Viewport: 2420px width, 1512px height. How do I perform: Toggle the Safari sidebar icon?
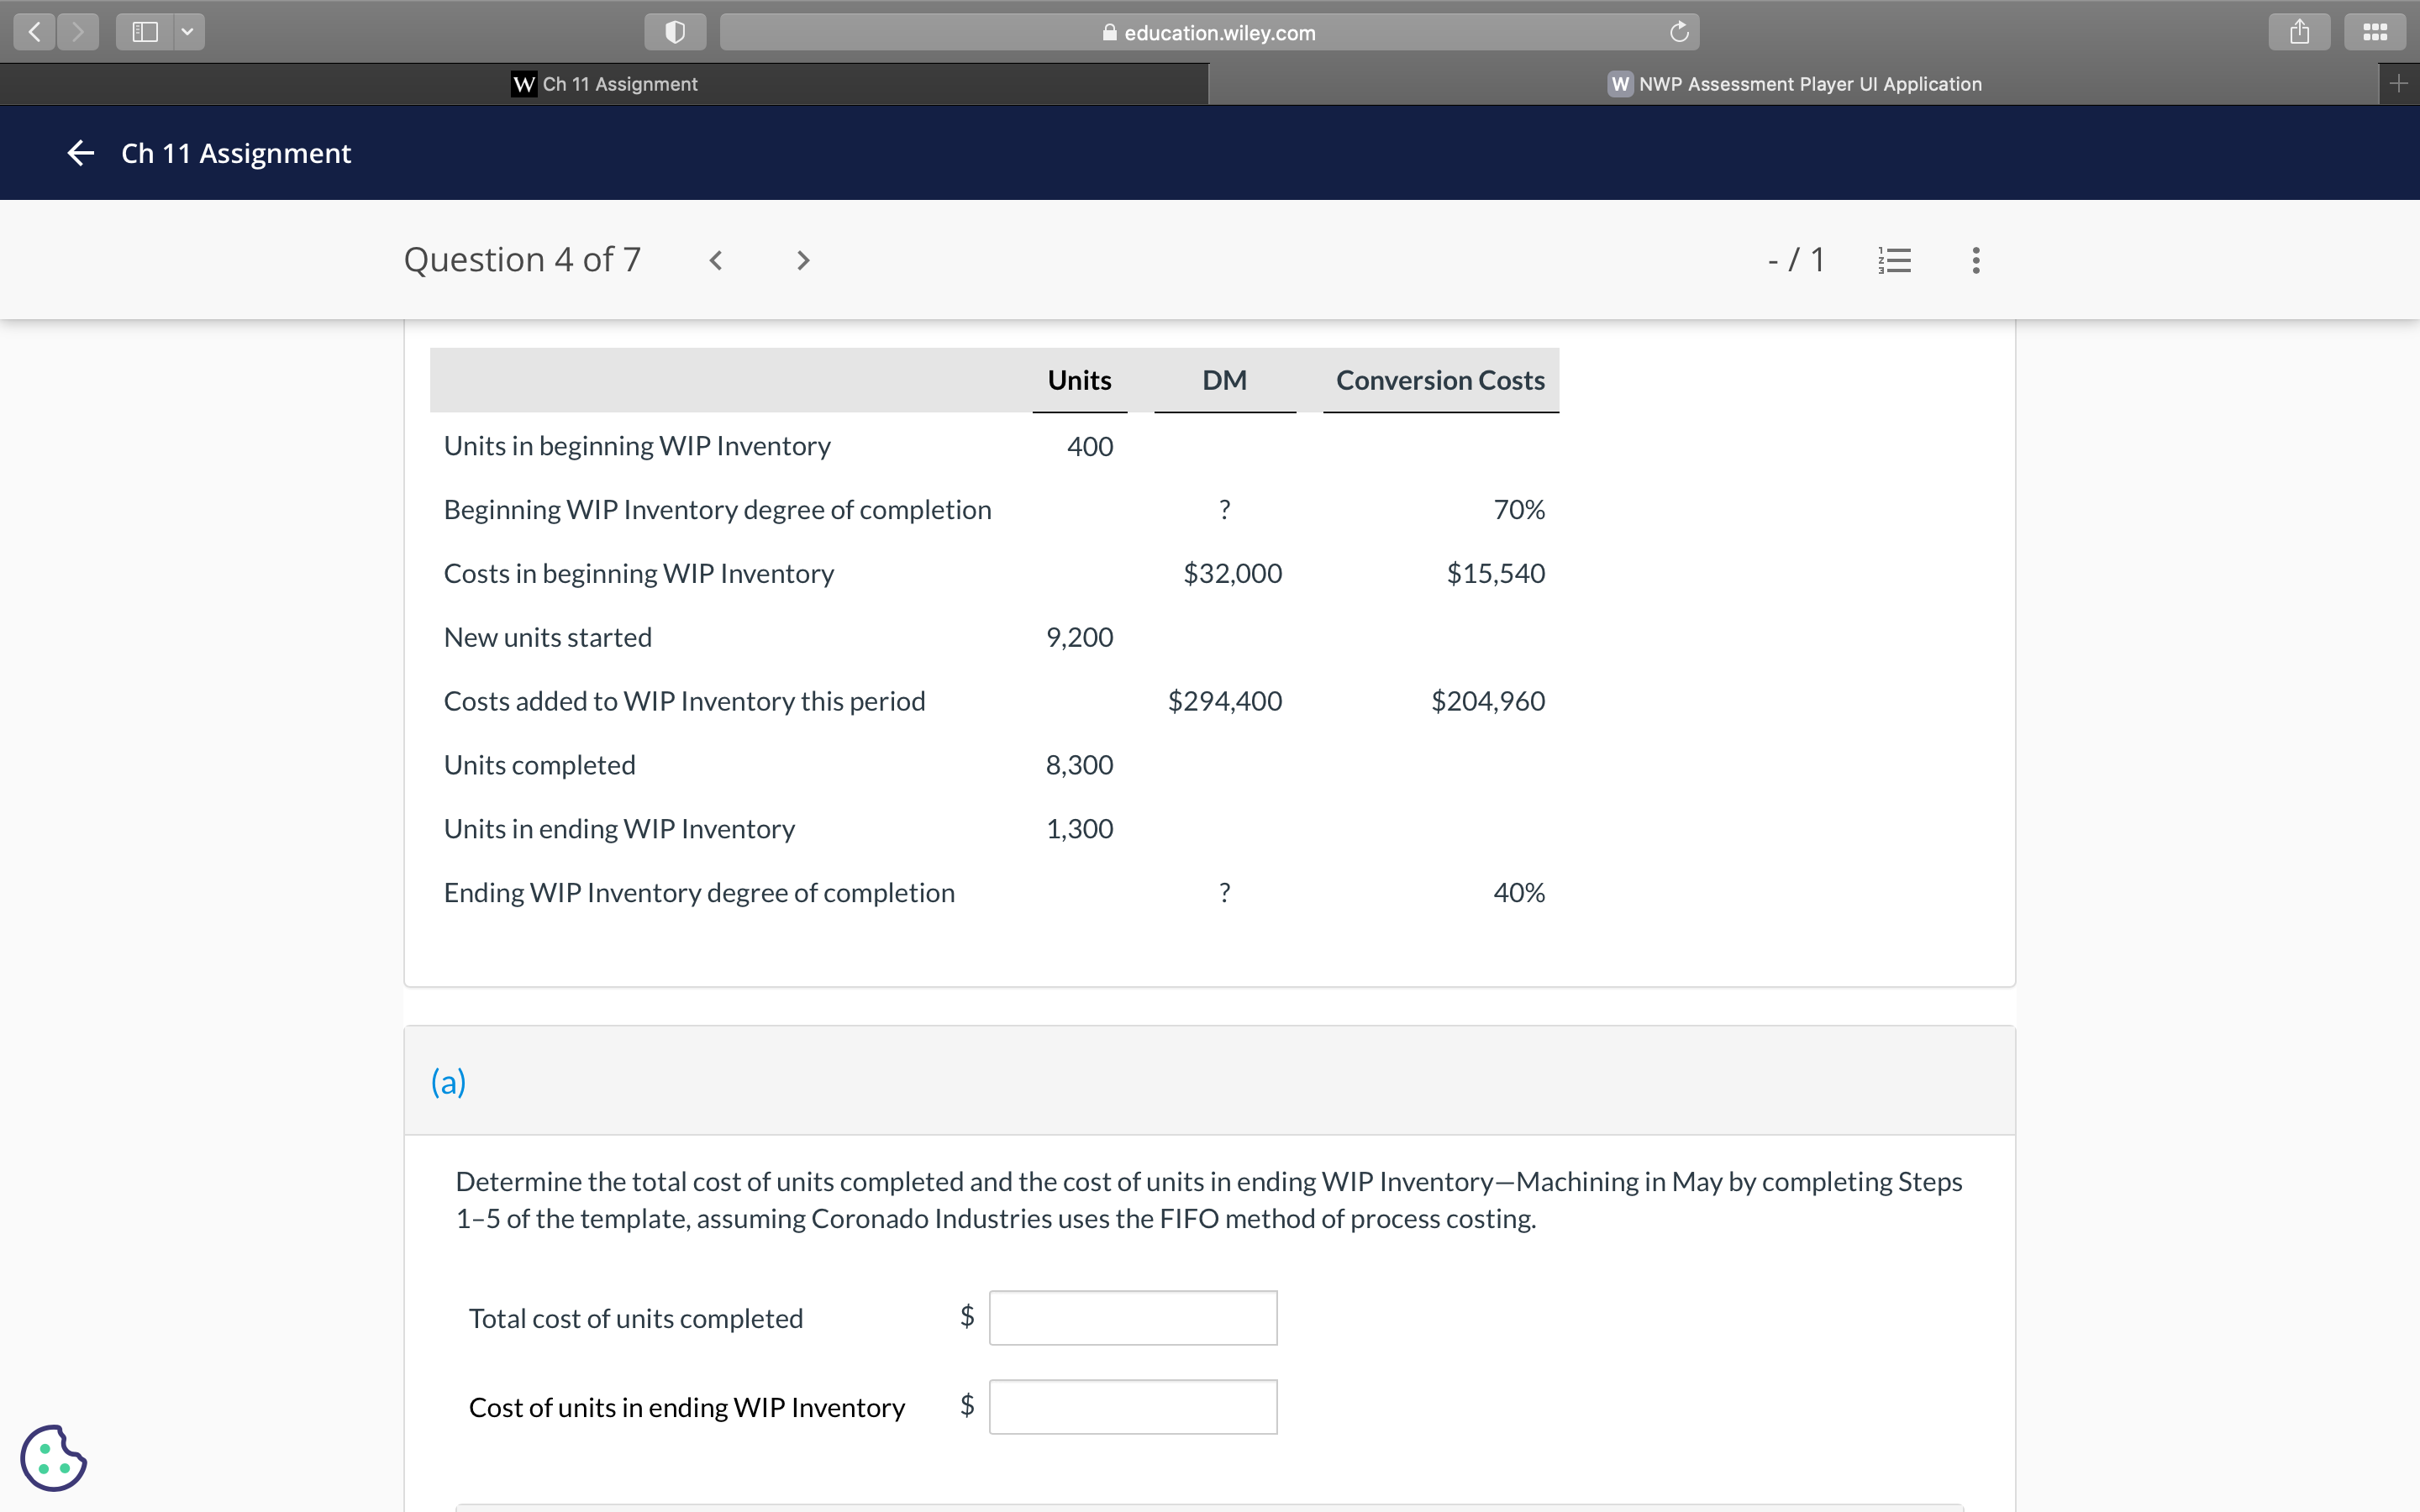click(x=145, y=31)
